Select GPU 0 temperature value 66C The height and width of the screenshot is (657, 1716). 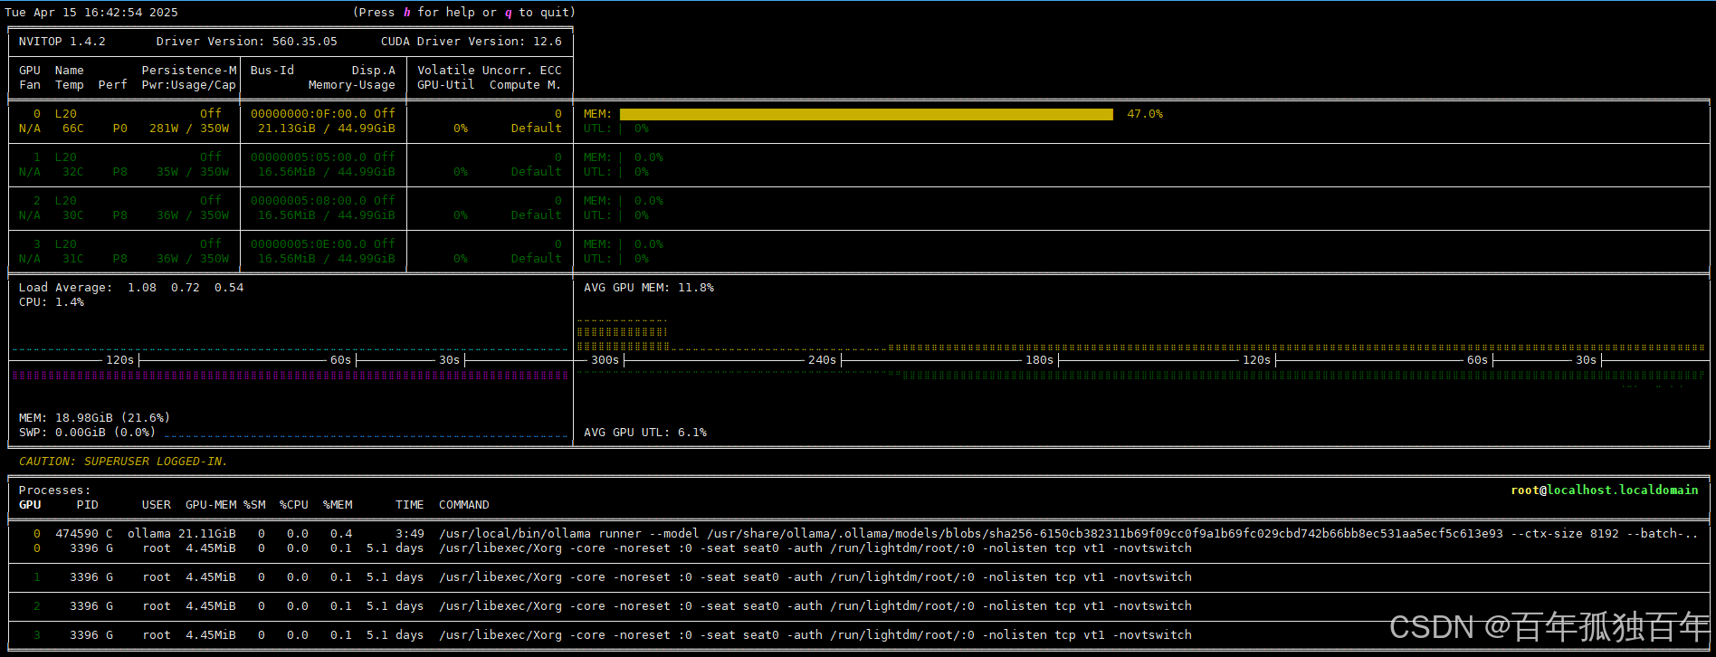[x=73, y=129]
